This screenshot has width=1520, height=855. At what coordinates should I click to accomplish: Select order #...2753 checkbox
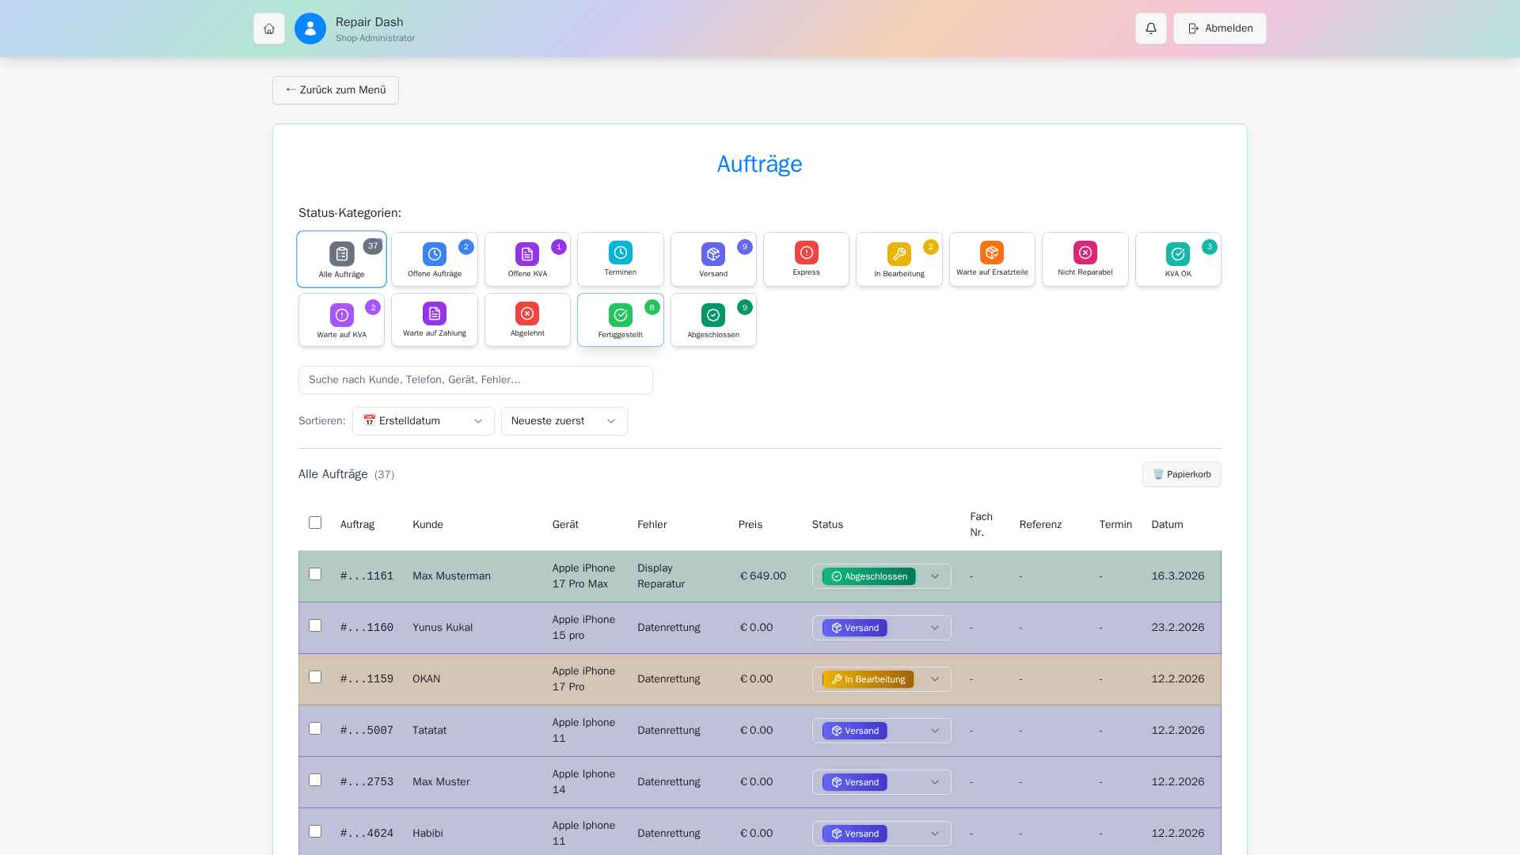point(315,780)
